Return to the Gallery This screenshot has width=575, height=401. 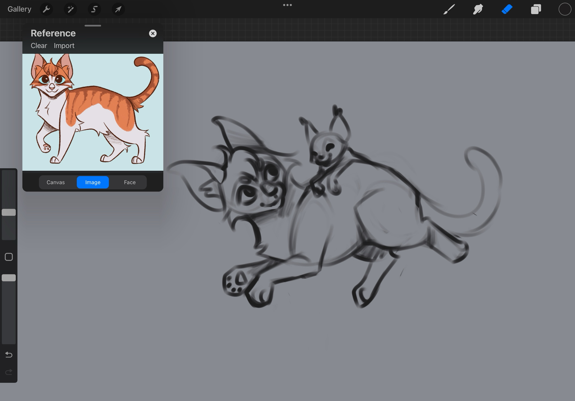(x=19, y=9)
